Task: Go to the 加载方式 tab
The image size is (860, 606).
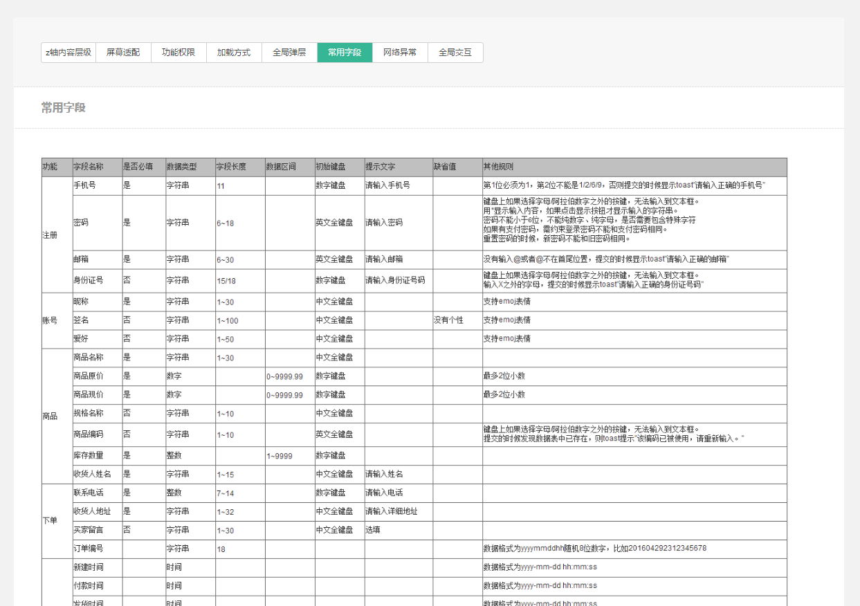Action: click(x=234, y=53)
